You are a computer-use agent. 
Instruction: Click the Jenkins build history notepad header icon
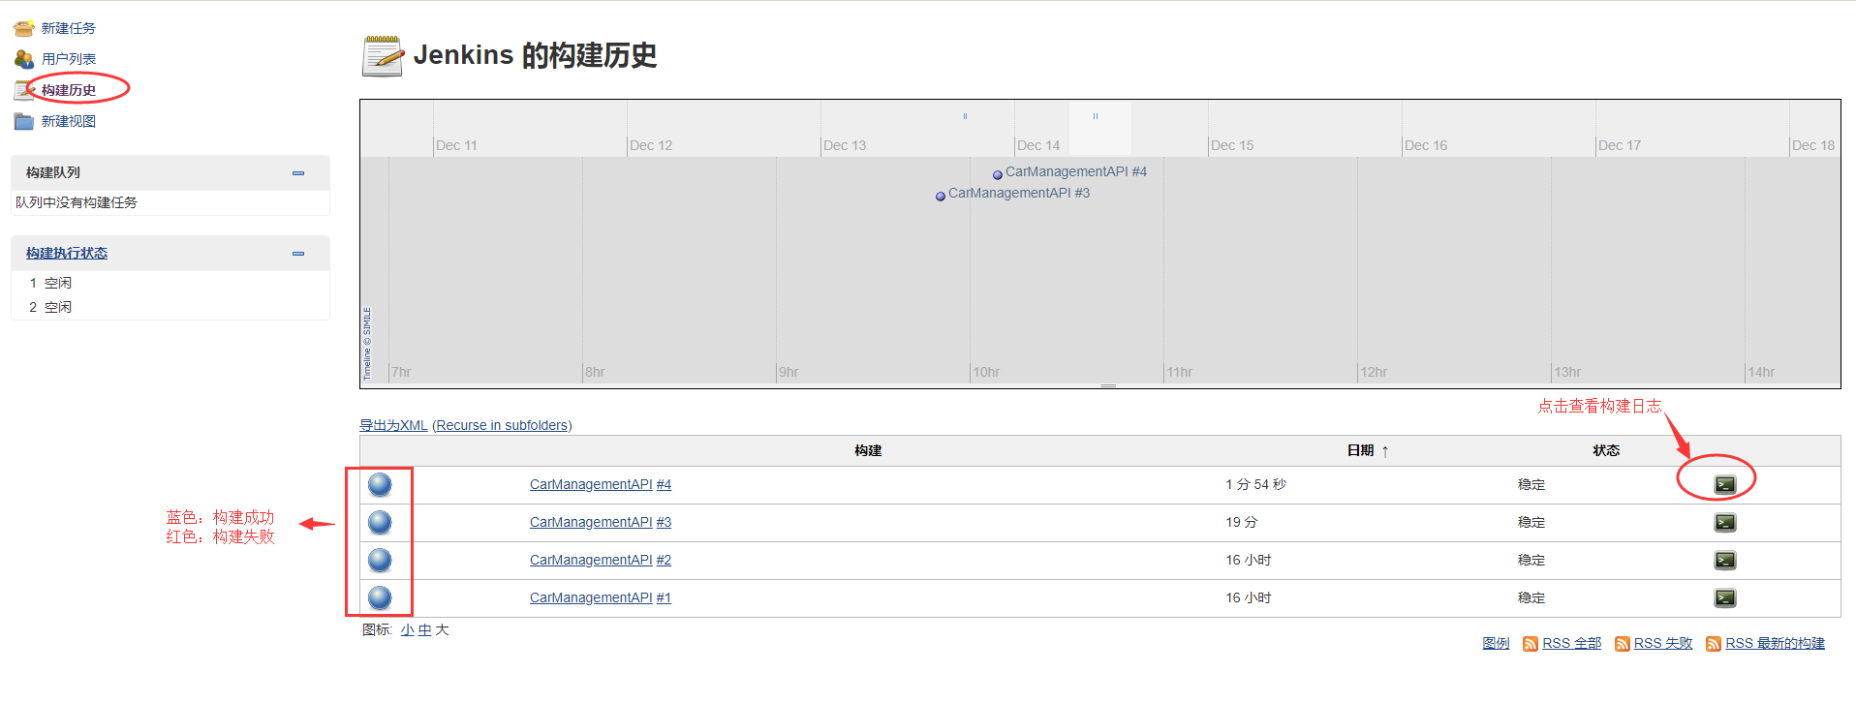(x=383, y=55)
